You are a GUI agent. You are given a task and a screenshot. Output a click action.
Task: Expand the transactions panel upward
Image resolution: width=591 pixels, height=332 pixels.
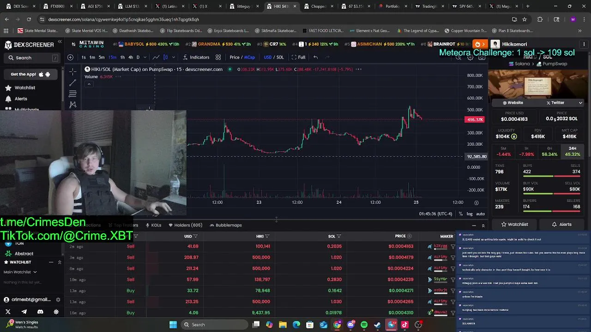(483, 225)
